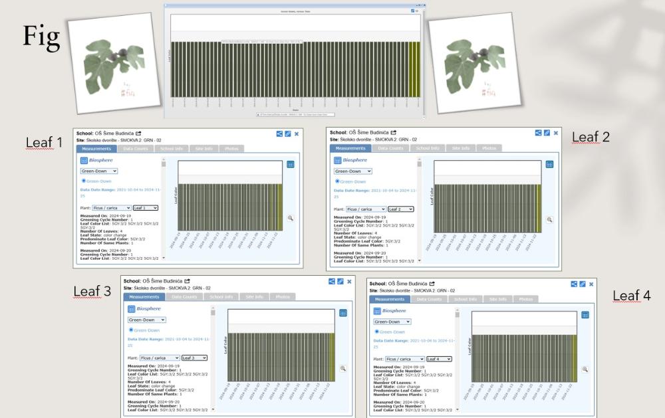Click zoom magnifier beside Leaf 1 chart

tap(291, 217)
